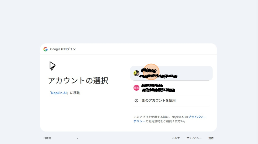Choose the first account with photo avatar
This screenshot has height=144, width=258.
(171, 73)
